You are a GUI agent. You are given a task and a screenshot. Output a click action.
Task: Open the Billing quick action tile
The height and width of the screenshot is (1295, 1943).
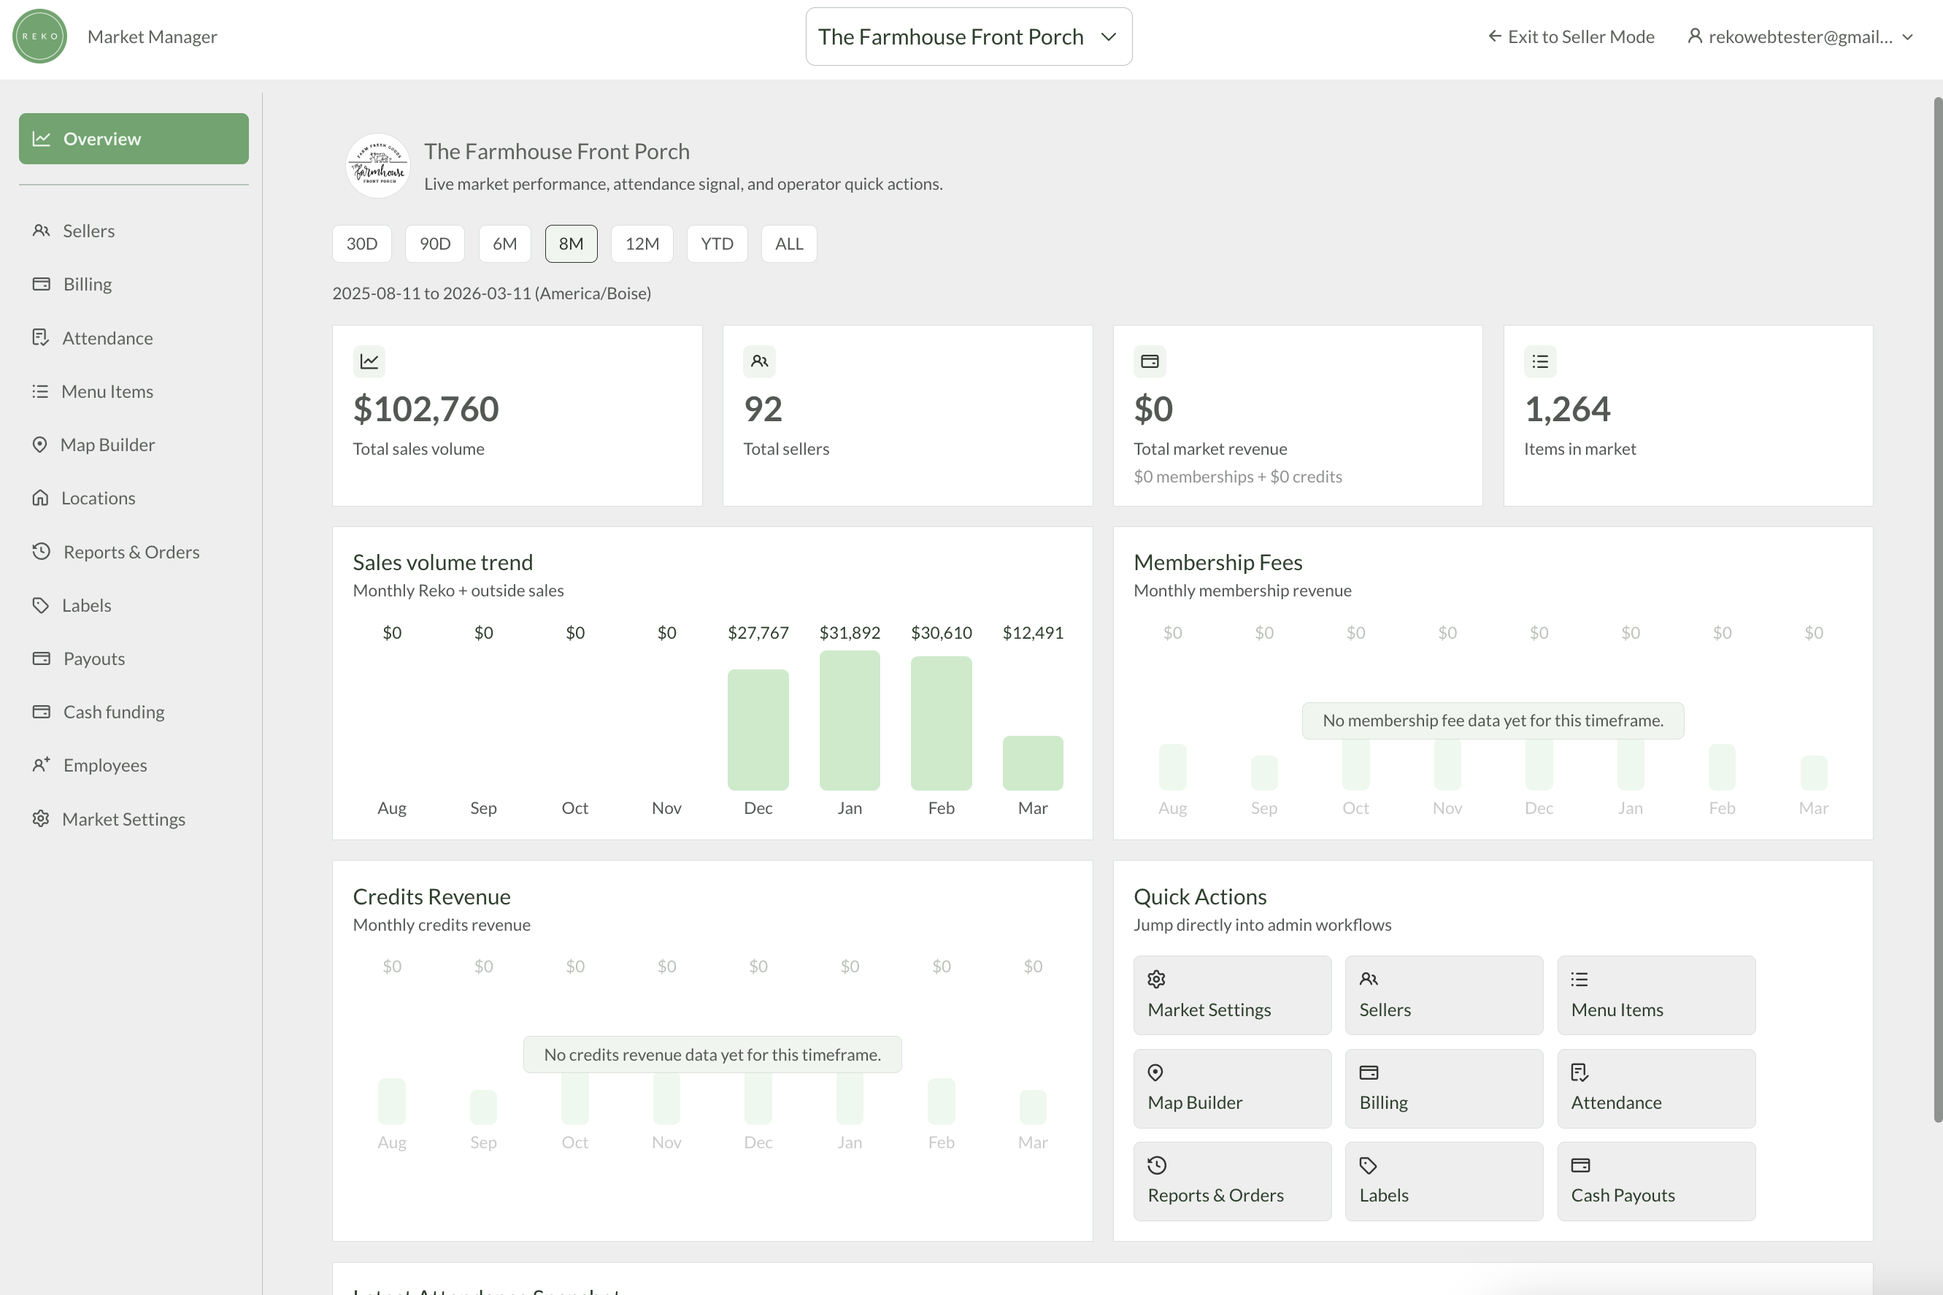(1444, 1088)
